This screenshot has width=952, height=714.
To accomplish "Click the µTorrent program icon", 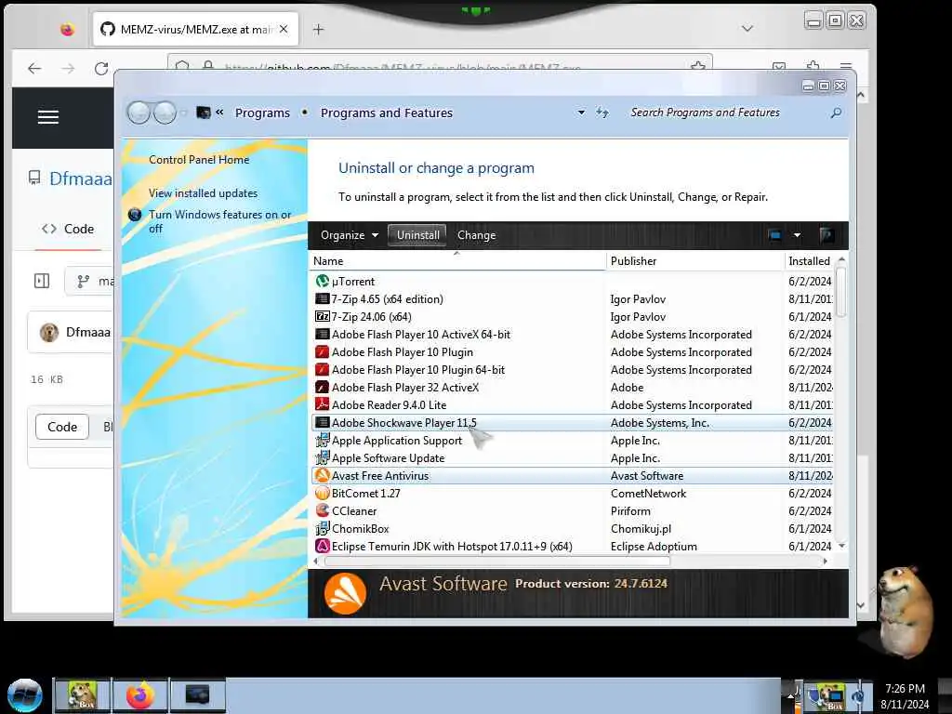I will (323, 281).
